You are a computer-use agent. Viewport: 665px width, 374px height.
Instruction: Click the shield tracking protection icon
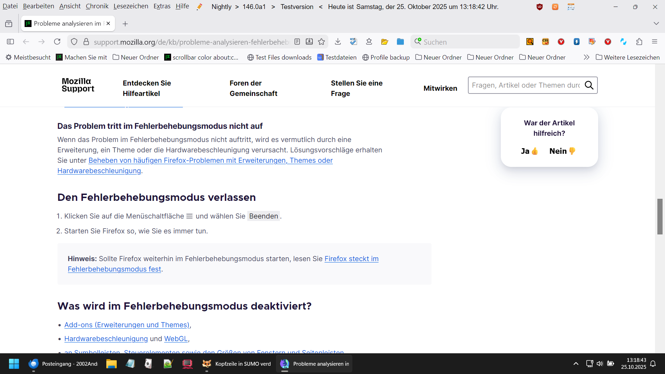pos(74,42)
